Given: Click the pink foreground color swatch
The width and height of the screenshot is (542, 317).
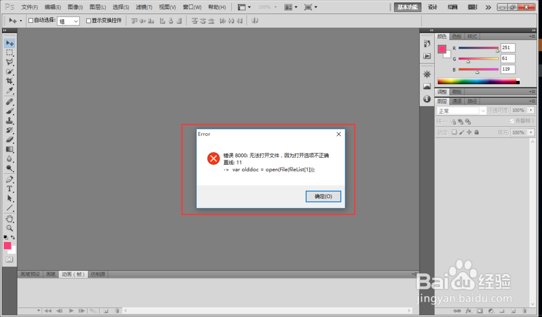Looking at the screenshot, I should point(8,245).
